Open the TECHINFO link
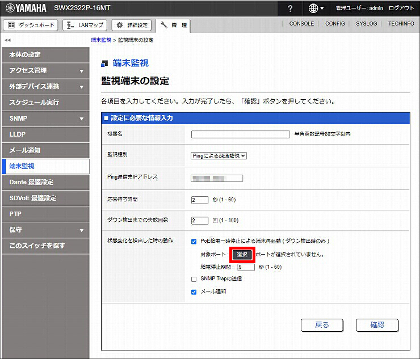This screenshot has width=420, height=359. point(401,24)
